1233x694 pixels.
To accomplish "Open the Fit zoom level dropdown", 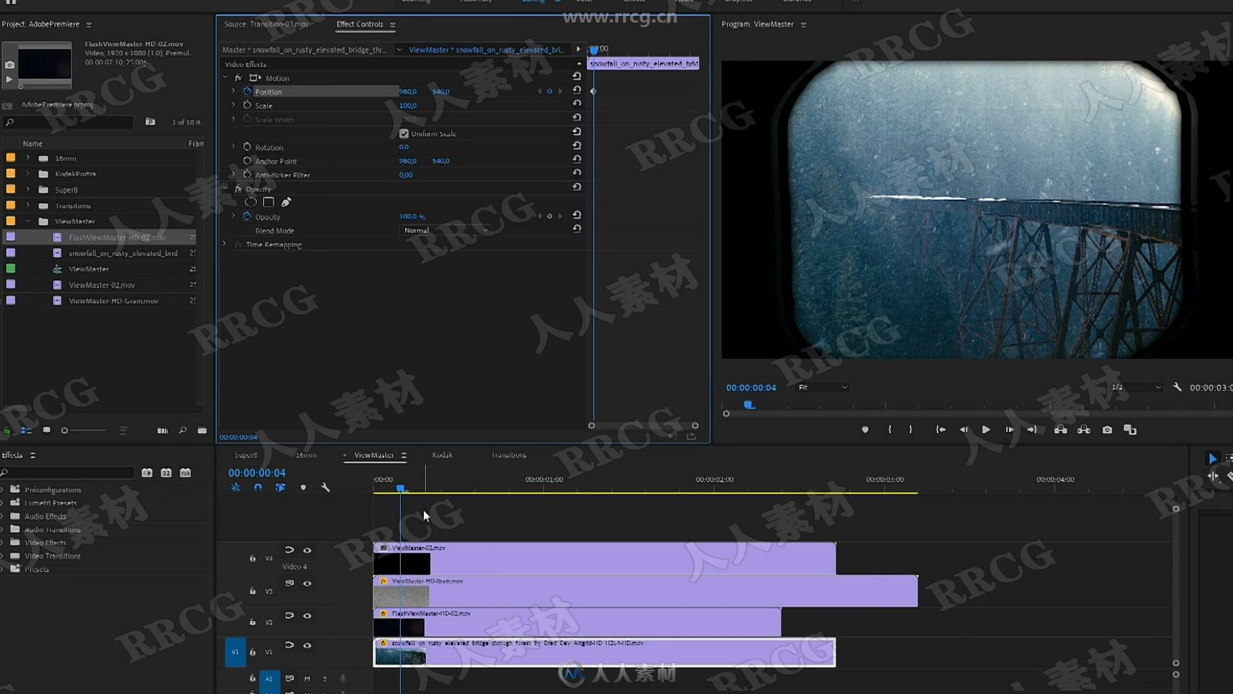I will [823, 387].
